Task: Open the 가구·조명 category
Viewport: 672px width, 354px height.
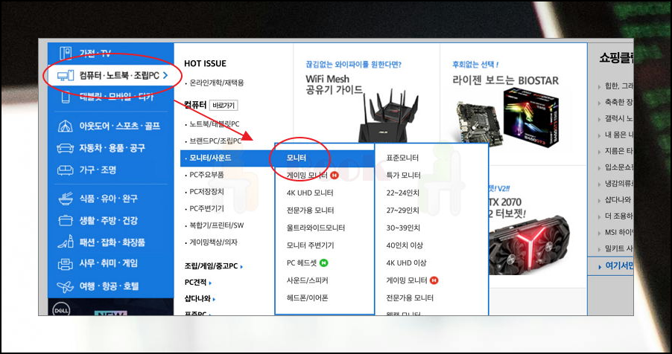Action: [98, 170]
